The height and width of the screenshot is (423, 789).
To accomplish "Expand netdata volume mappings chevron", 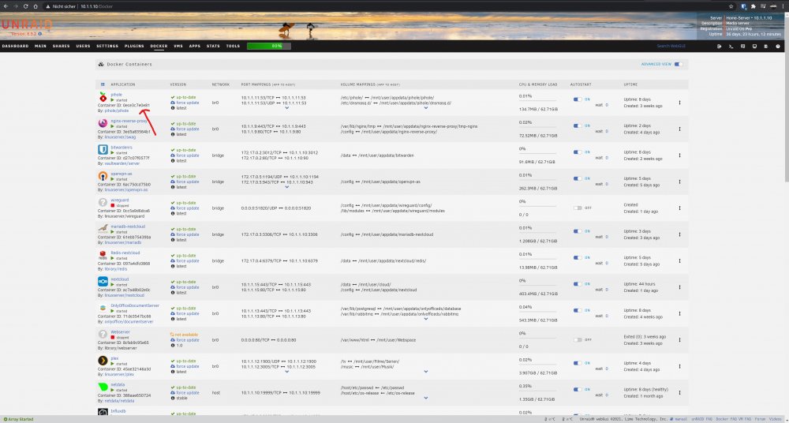I will tap(426, 398).
